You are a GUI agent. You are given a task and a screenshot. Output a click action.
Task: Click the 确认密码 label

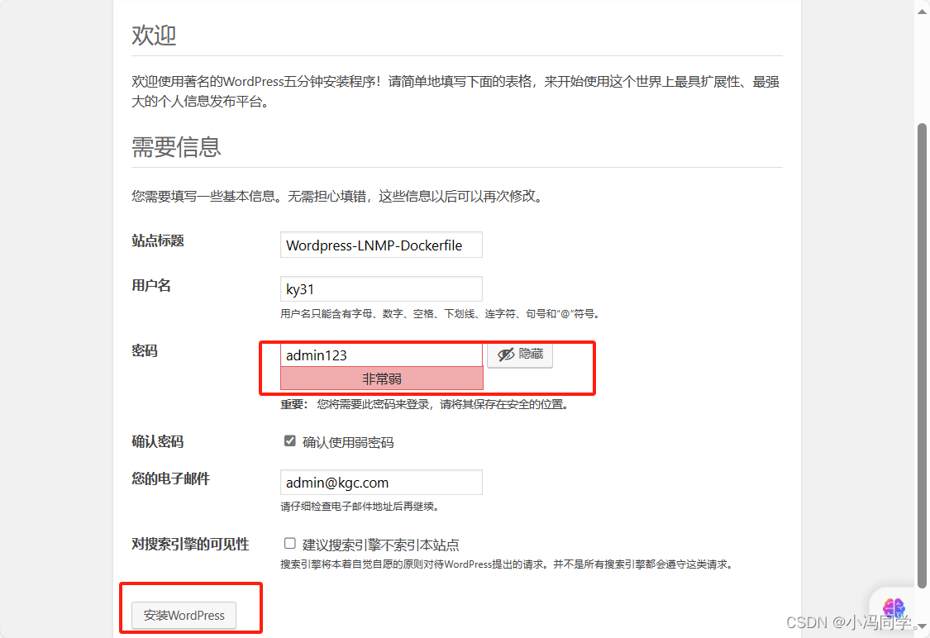coord(158,442)
